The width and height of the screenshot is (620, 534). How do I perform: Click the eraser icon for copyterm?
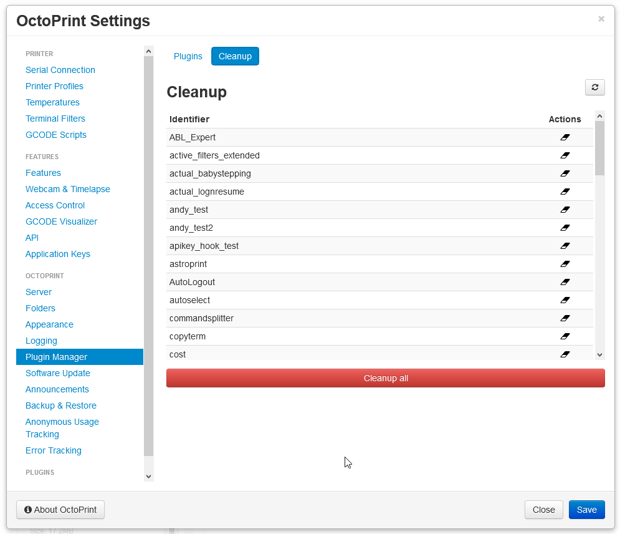click(565, 336)
